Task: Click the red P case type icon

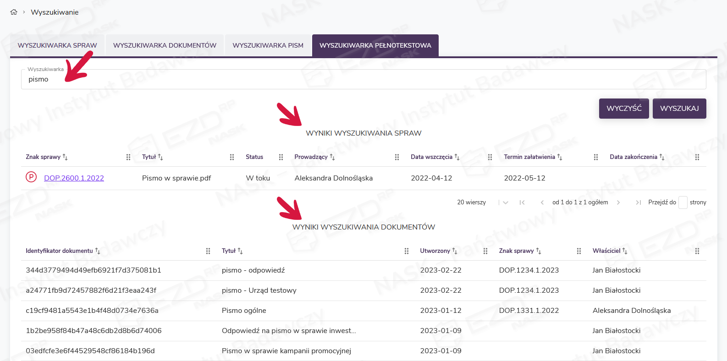Action: 31,177
